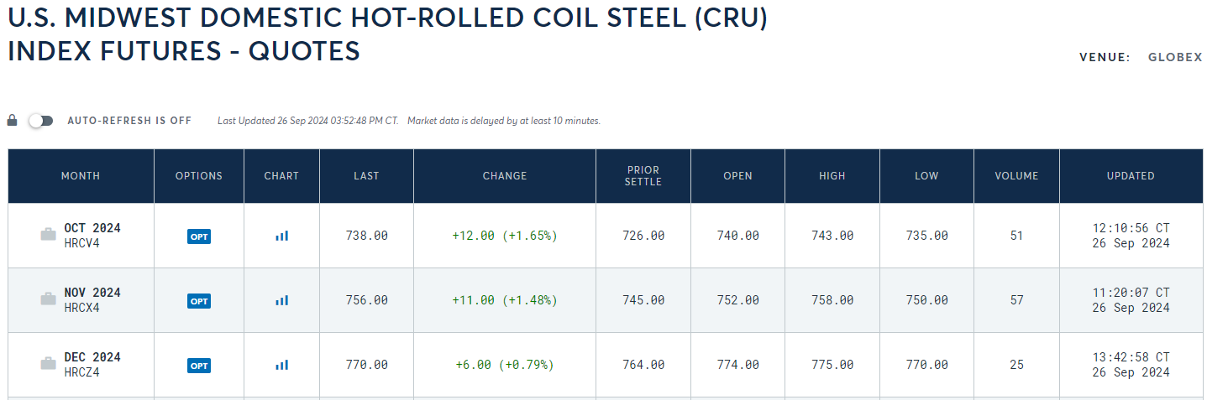Screen dimensions: 1207x400
Task: Click the OCT 2024 contract month link
Action: [x=92, y=228]
